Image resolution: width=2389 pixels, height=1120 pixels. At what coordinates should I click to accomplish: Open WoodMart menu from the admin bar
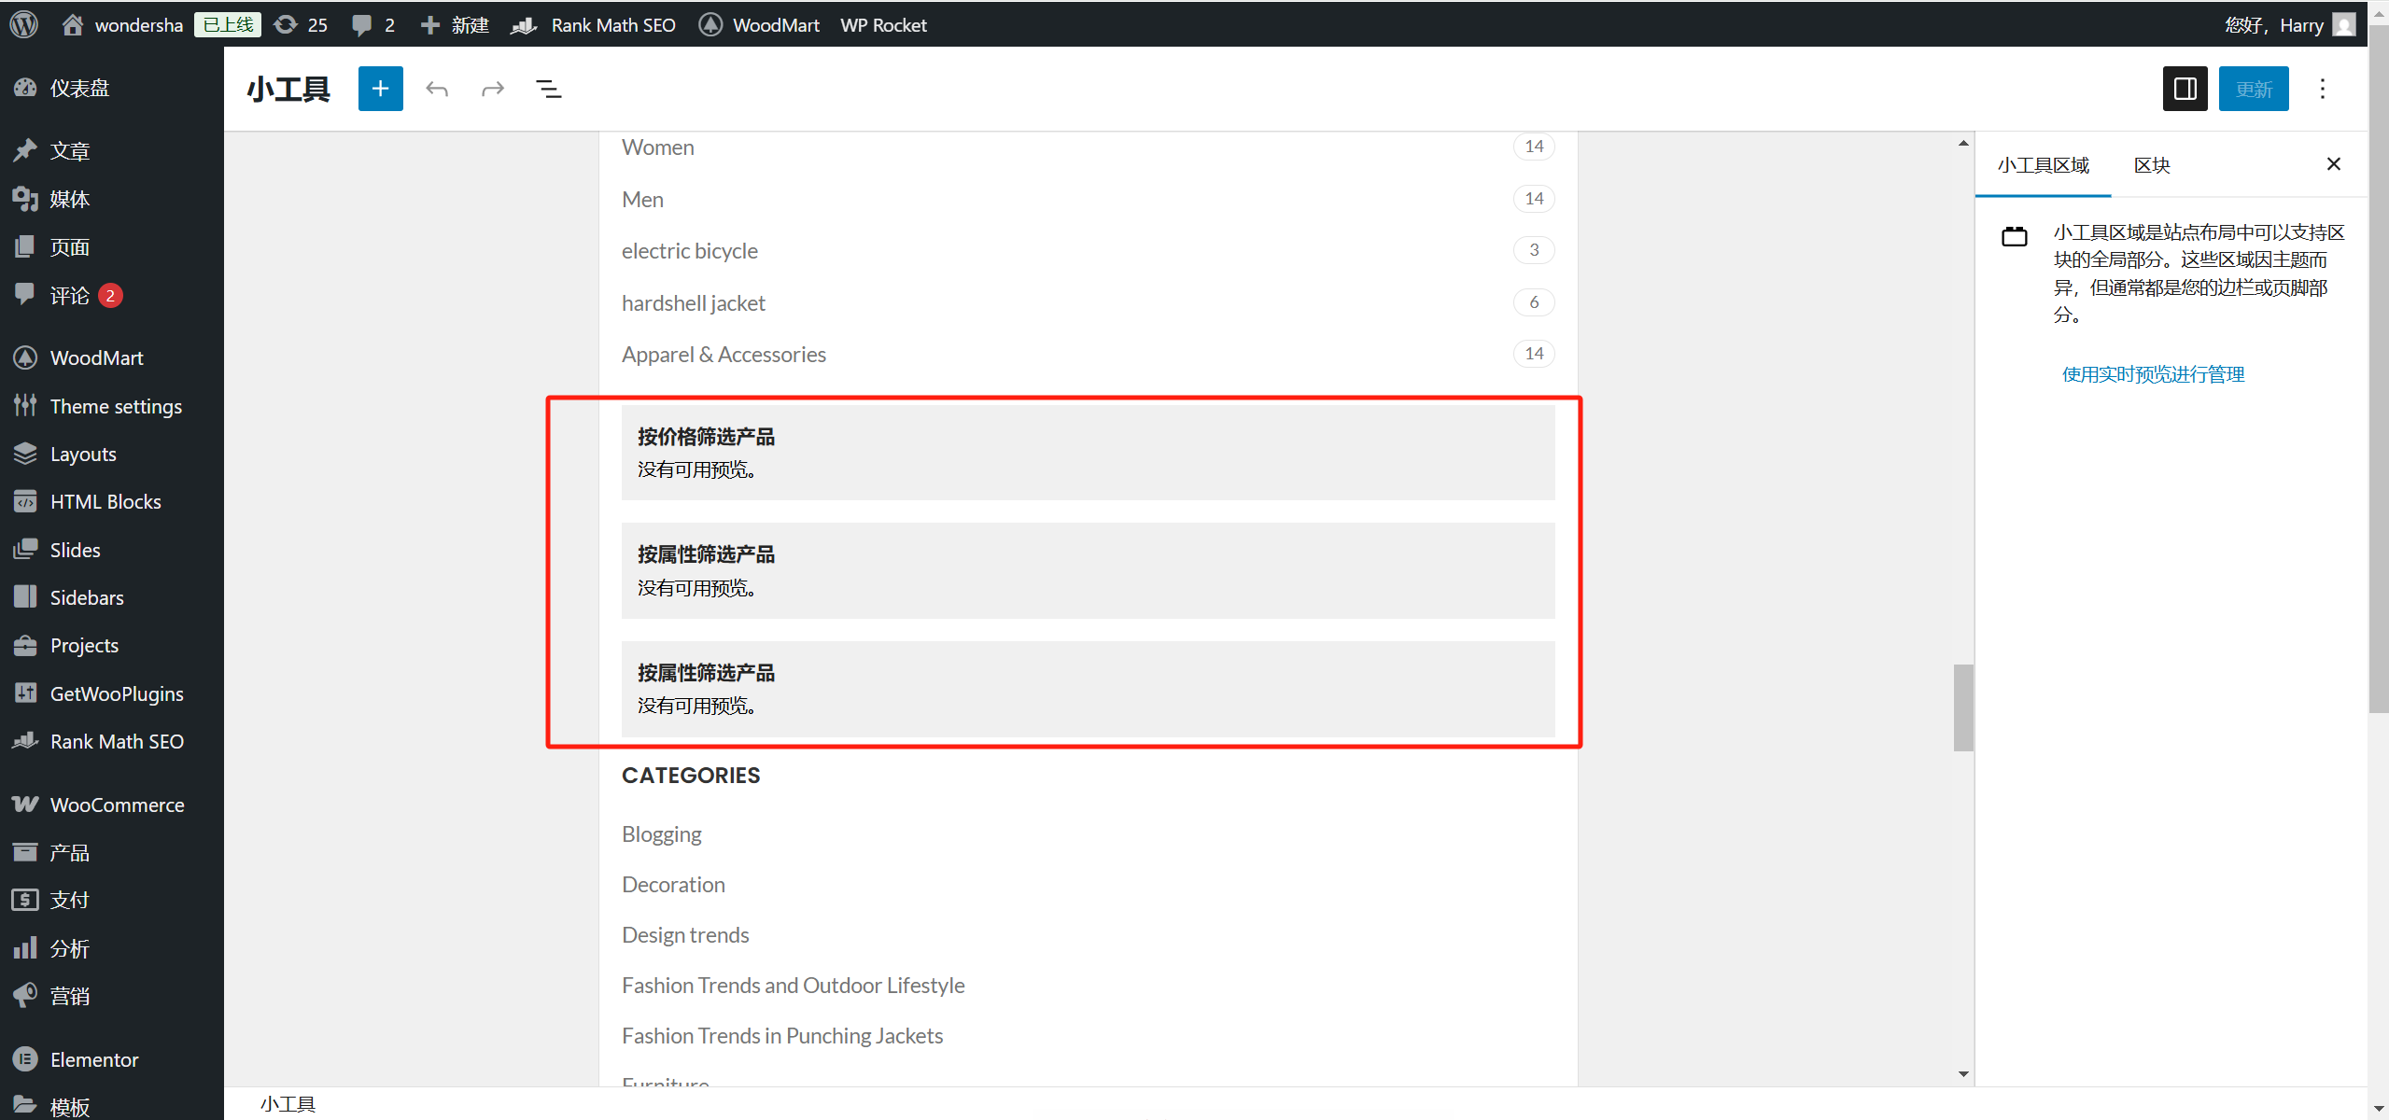click(x=758, y=24)
